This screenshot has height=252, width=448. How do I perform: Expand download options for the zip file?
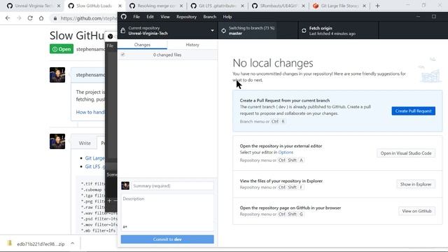pos(73,244)
